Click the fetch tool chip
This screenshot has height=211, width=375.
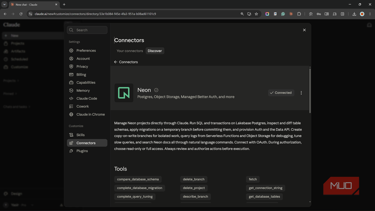click(x=253, y=179)
